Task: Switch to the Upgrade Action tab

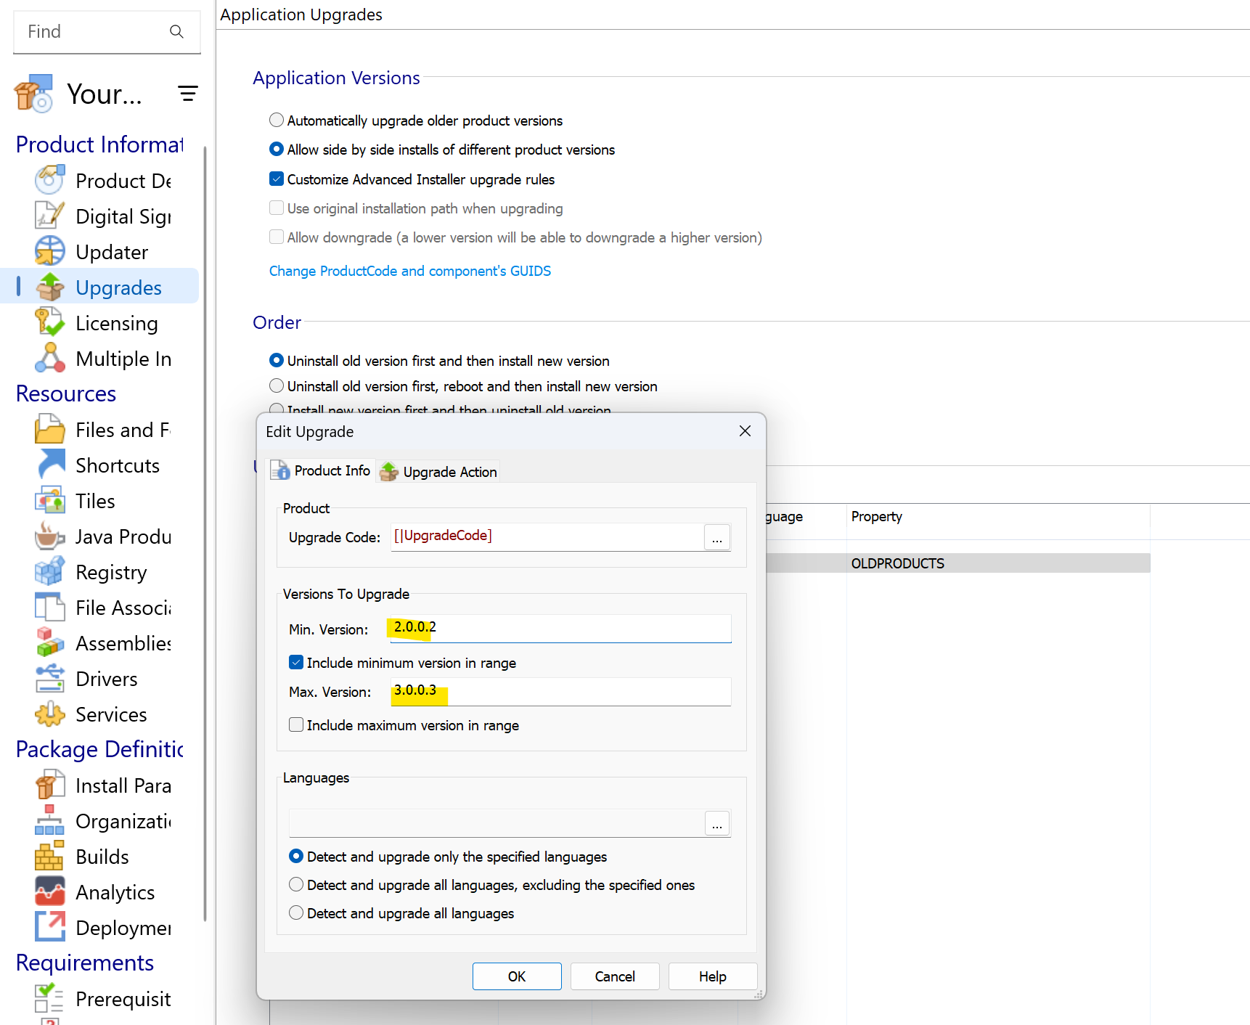Action: click(x=439, y=472)
